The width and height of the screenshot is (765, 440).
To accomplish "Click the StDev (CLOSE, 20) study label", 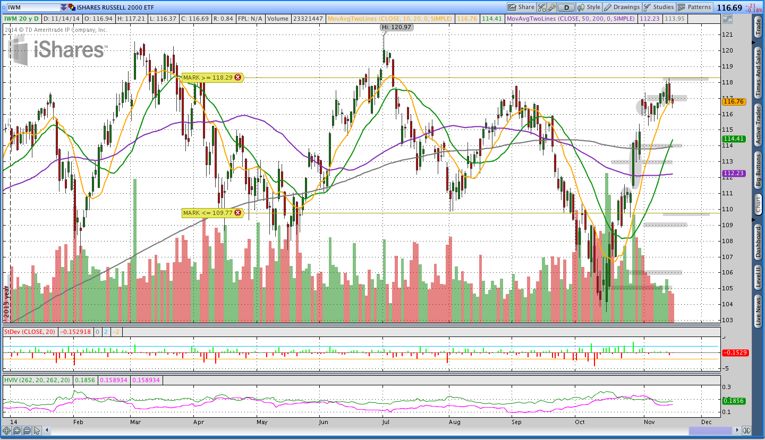I will coord(29,332).
